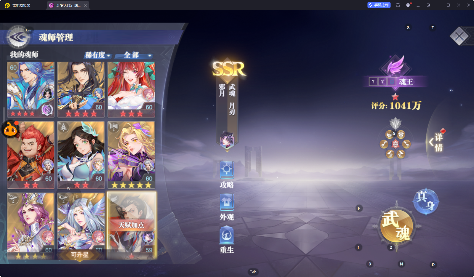Image resolution: width=474 pixels, height=277 pixels.
Task: Tap the gold 武魂 skill button
Action: 396,226
